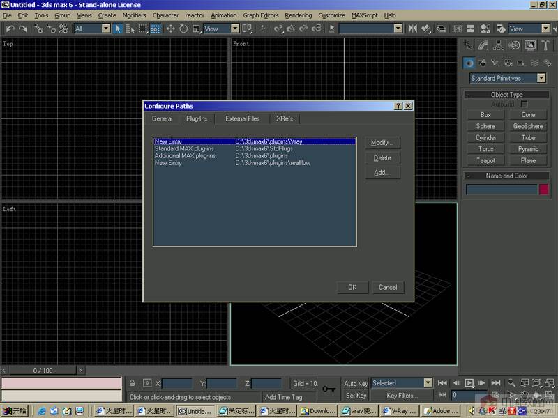Viewport: 558px width, 418px height.
Task: Toggle Percent Snap in toolbar
Action: coord(303,29)
